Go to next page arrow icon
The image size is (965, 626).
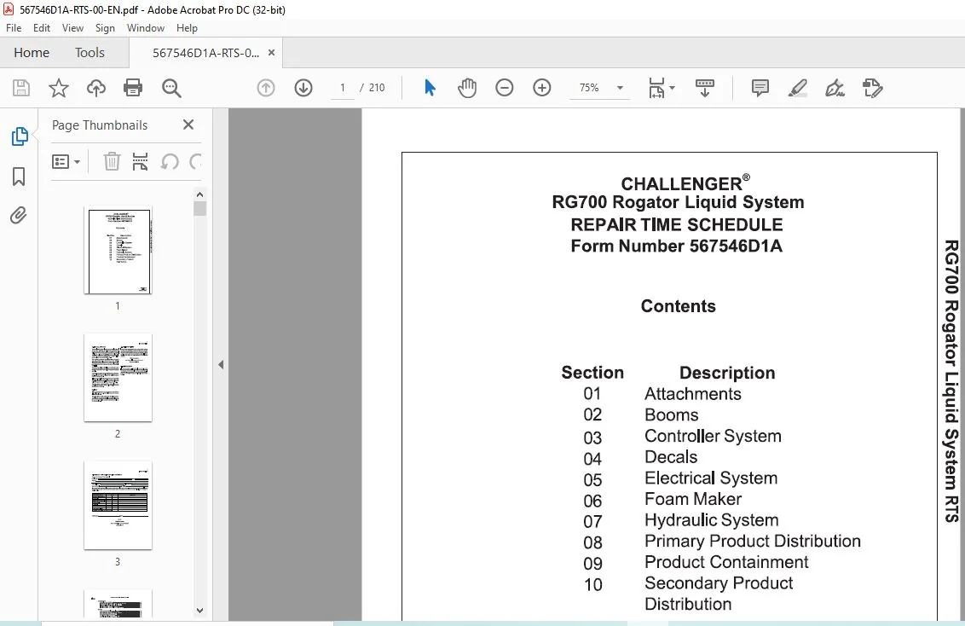tap(303, 88)
